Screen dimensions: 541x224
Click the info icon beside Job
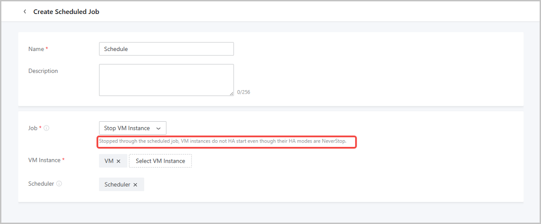click(46, 128)
